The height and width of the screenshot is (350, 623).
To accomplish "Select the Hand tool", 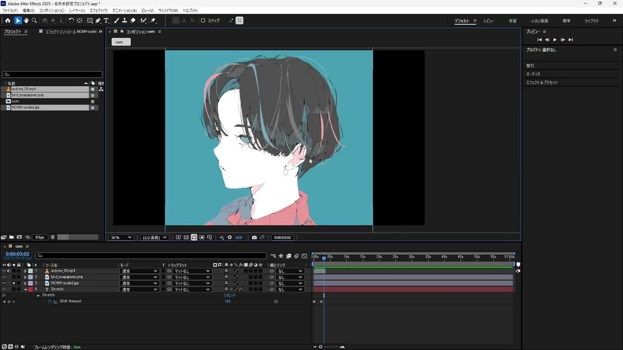I will (26, 20).
